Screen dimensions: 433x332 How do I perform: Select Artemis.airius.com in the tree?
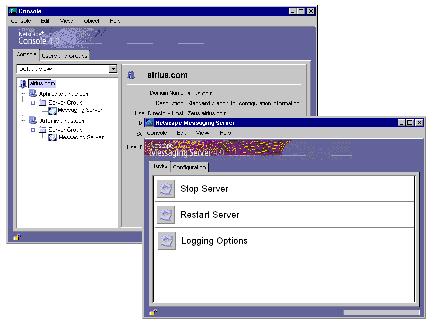pos(63,121)
